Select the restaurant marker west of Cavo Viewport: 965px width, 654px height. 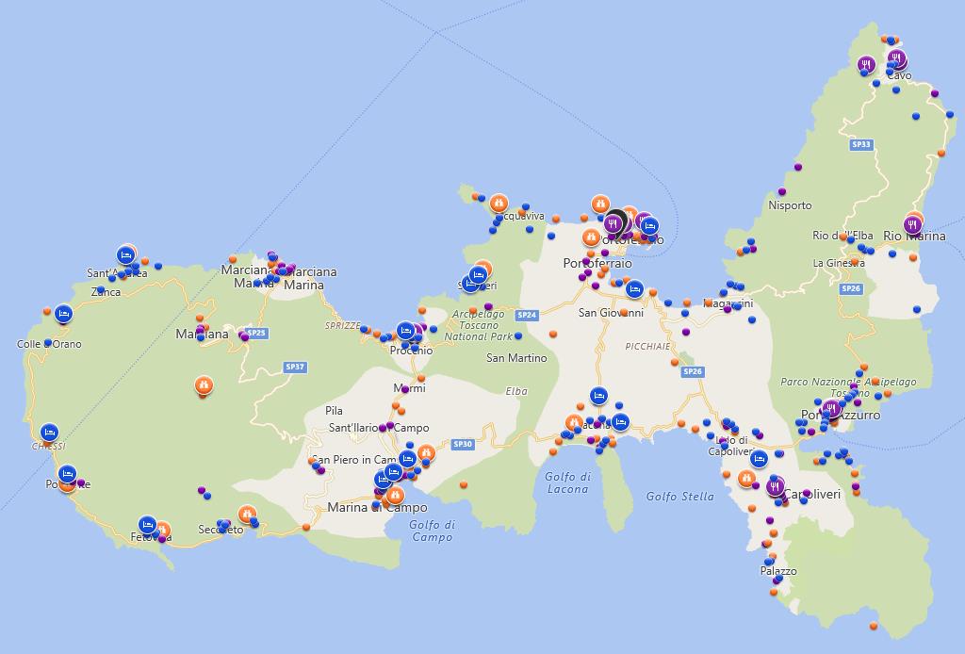coord(867,64)
